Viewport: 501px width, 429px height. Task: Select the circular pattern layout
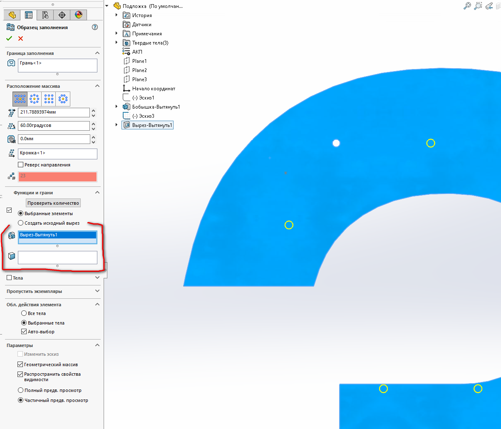point(35,99)
